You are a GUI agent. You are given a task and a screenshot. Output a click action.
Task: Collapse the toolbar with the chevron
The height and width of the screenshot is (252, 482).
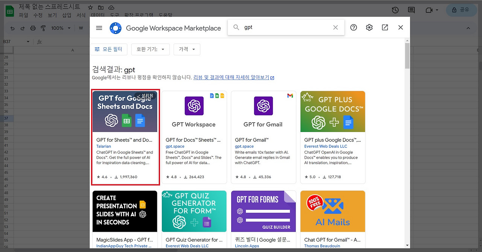pos(468,28)
